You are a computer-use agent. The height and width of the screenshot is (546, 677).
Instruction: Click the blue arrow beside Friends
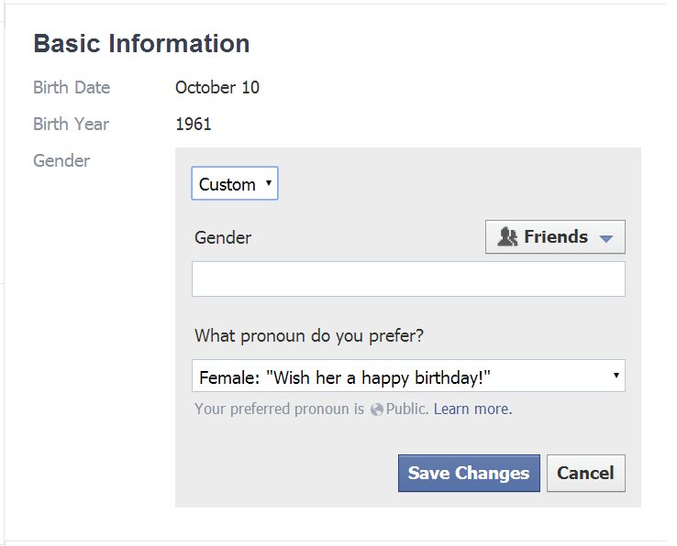pos(606,238)
